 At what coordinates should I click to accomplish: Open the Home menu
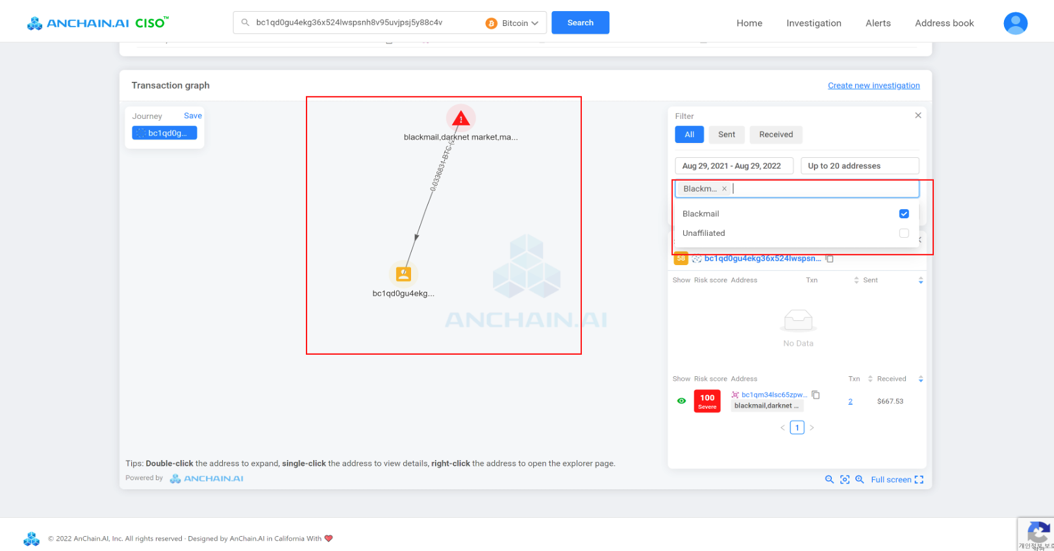[x=749, y=23]
